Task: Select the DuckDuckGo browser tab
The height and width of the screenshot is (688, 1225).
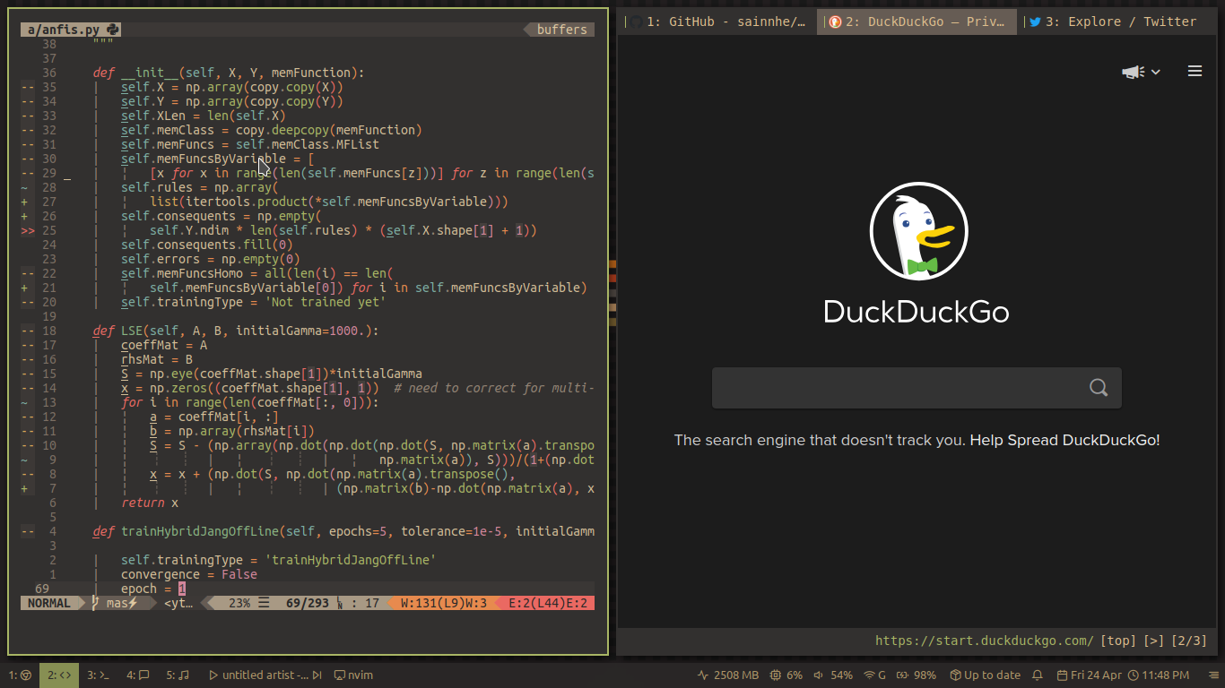Action: point(917,21)
